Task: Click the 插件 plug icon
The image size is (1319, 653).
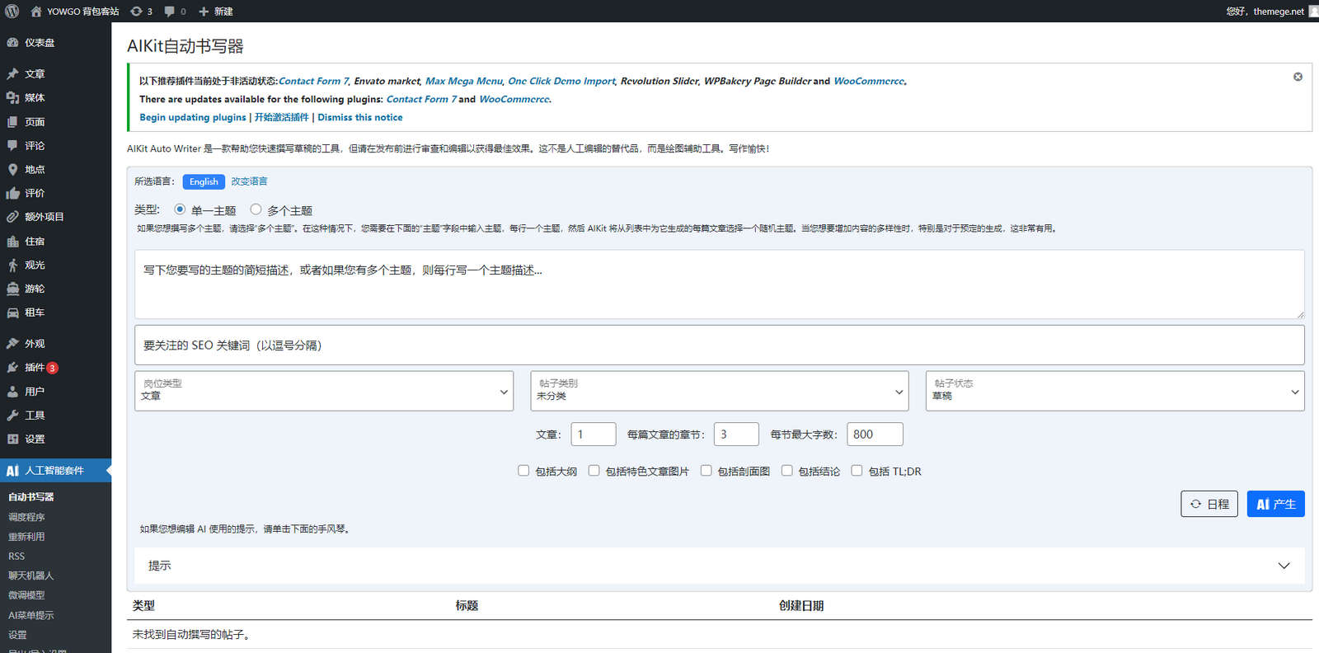Action: pos(12,368)
